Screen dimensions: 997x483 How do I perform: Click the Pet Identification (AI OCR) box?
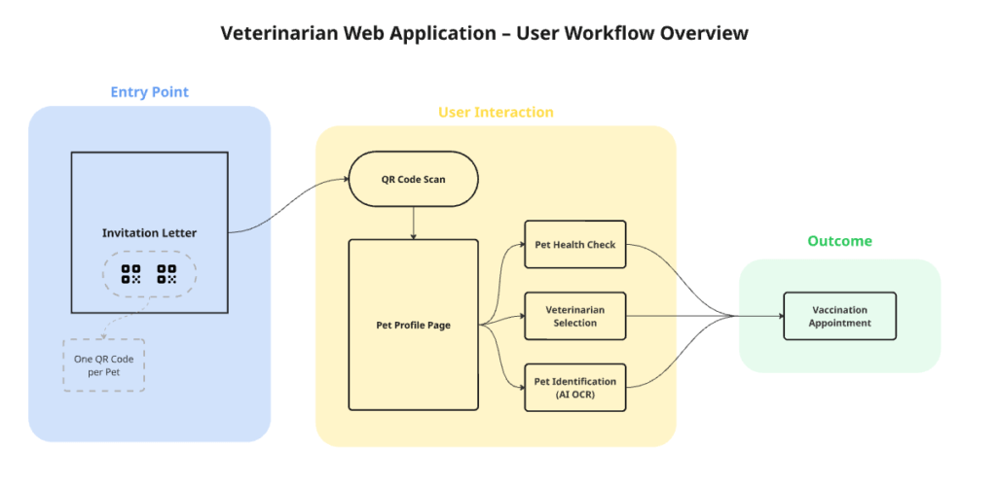coord(574,388)
